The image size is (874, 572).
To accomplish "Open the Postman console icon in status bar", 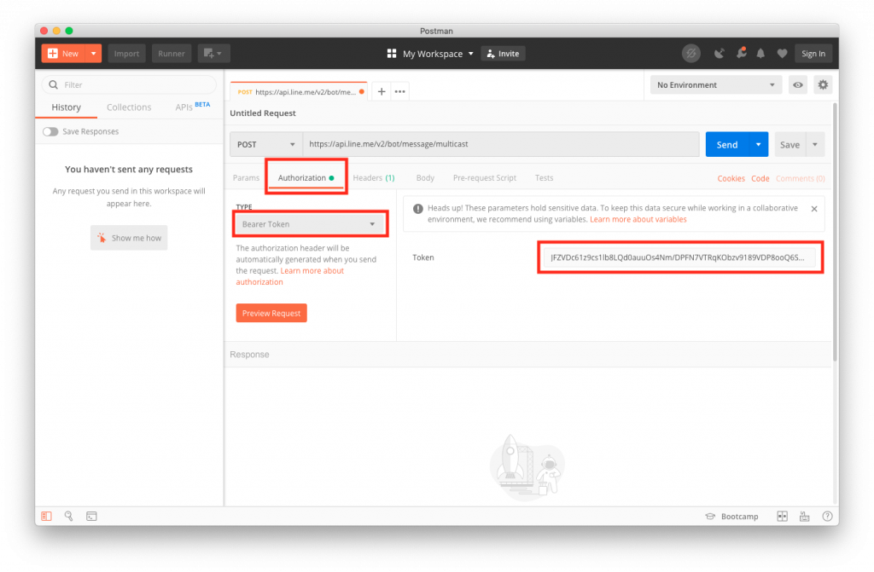I will click(x=91, y=517).
